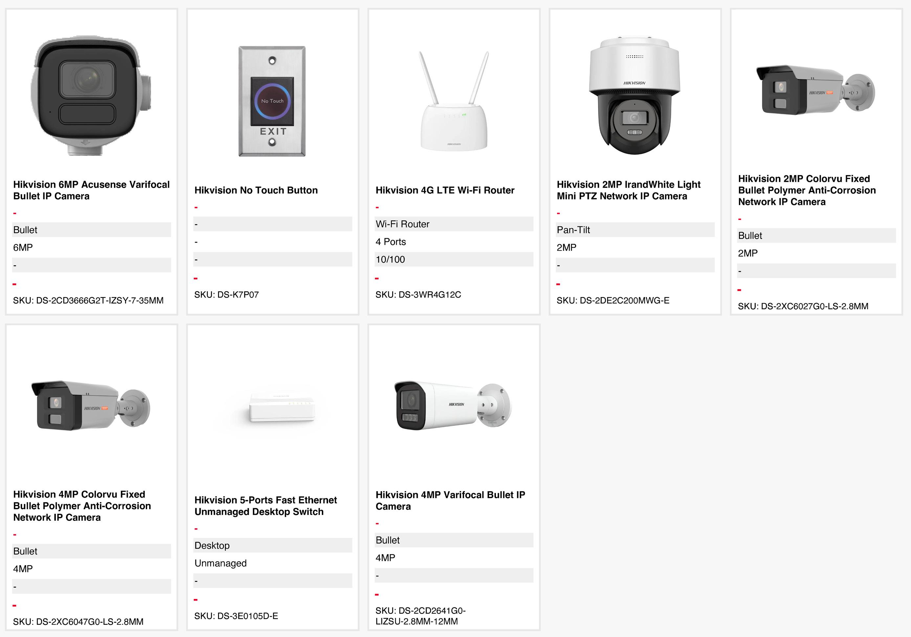Follow the 5-Ports Fast Ethernet Switch link

pos(265,506)
